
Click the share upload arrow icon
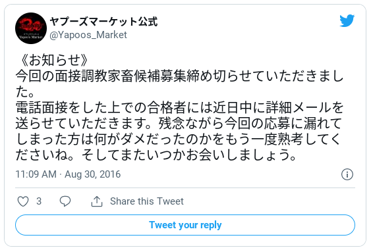(x=97, y=201)
